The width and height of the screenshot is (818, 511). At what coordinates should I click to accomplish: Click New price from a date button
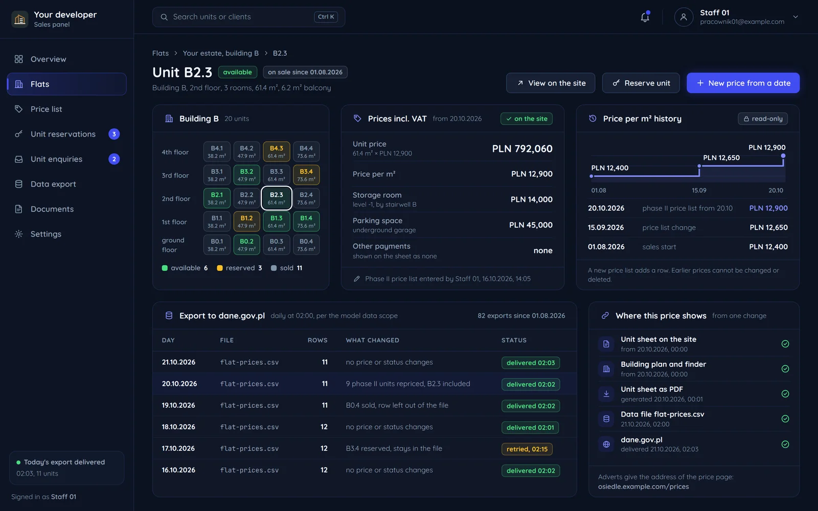743,83
